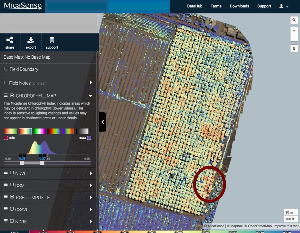Click the location marker icon on the map

tap(294, 48)
